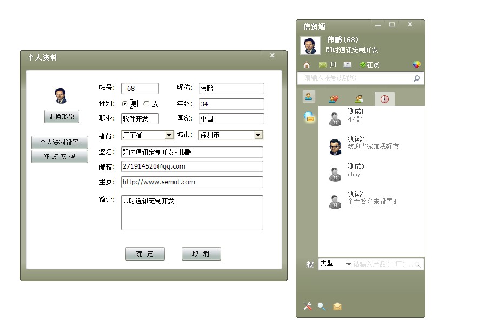Click the avatar of contact 测试2

click(335, 147)
